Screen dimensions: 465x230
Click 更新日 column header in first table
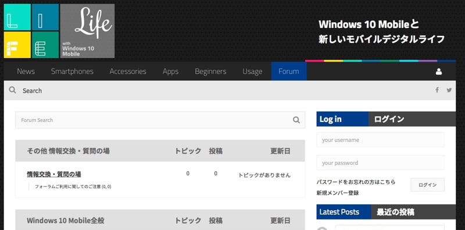coord(280,151)
